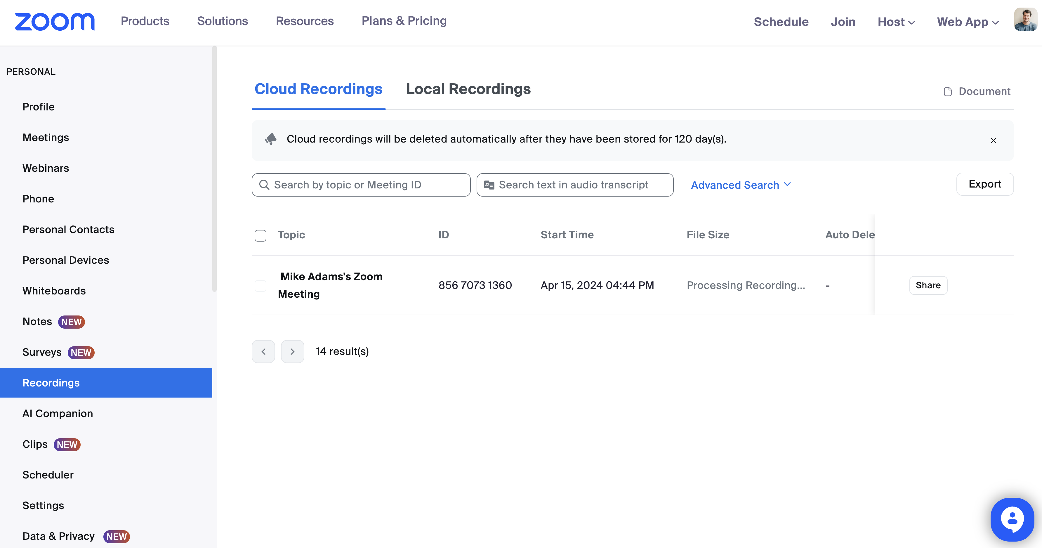
Task: Click the 14 result(s) count
Action: 342,351
